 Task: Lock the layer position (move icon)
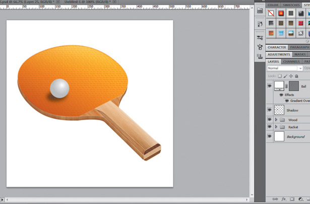click(x=290, y=76)
